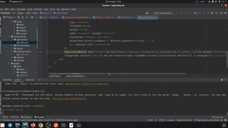Collapse the types folder

(x=12, y=22)
